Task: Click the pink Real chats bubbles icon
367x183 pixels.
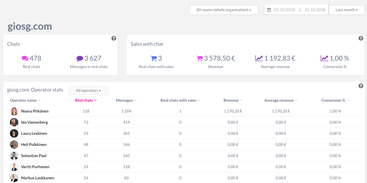Action: point(25,58)
